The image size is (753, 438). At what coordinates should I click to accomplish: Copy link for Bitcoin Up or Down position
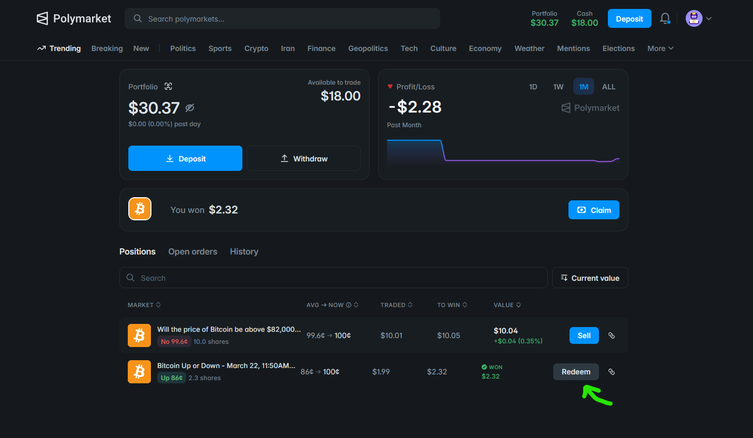coord(612,372)
